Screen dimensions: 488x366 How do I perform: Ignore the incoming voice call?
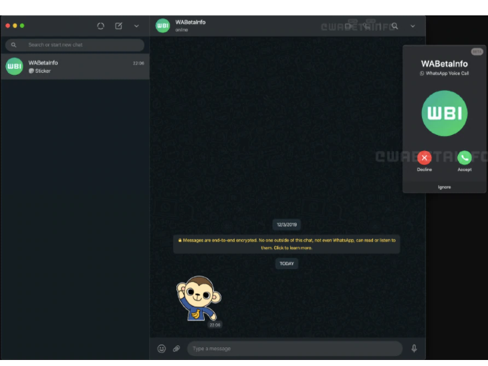(444, 187)
